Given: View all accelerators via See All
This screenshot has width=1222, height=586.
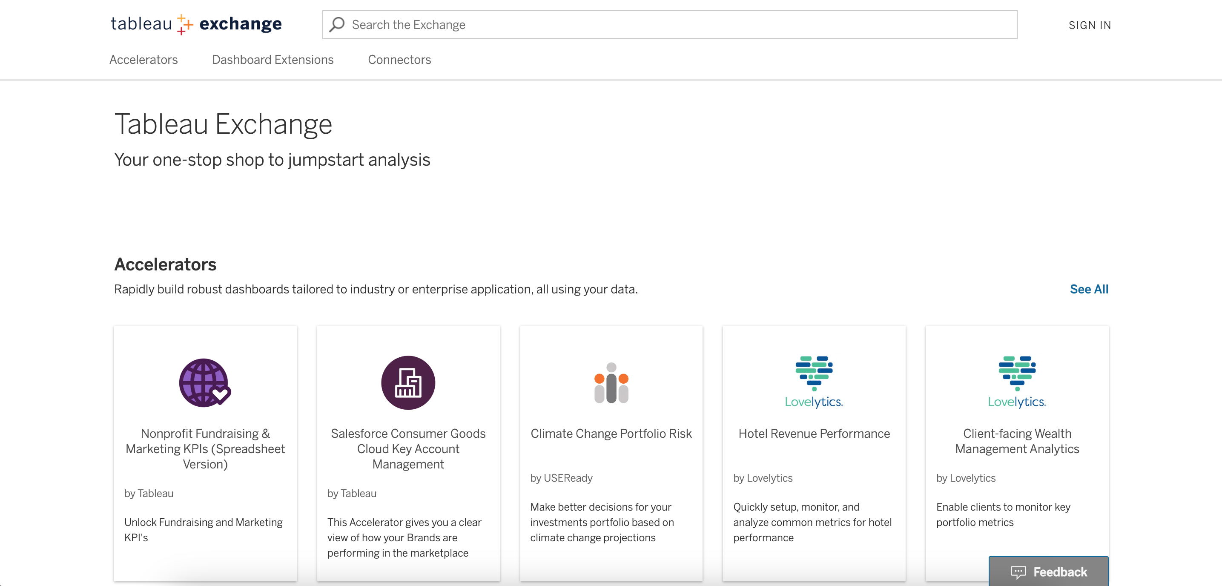Looking at the screenshot, I should pos(1089,289).
